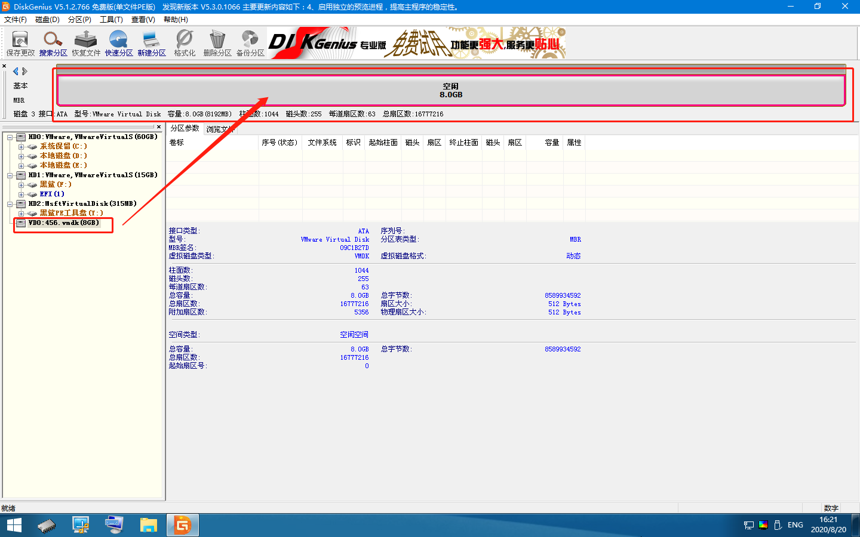The height and width of the screenshot is (537, 860).
Task: Collapse the HD1 disk tree node
Action: coord(10,175)
